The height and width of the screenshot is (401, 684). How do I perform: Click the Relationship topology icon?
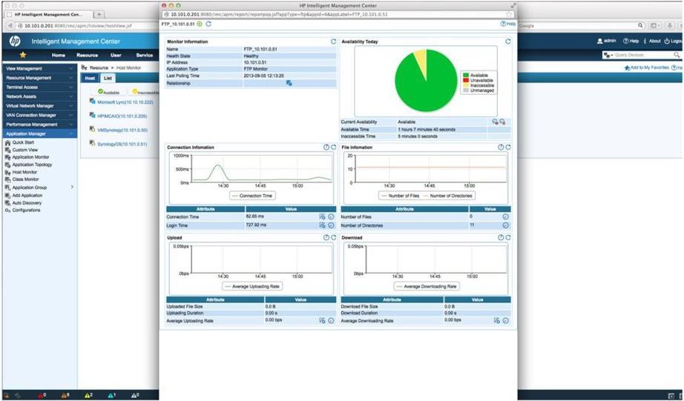pos(289,83)
